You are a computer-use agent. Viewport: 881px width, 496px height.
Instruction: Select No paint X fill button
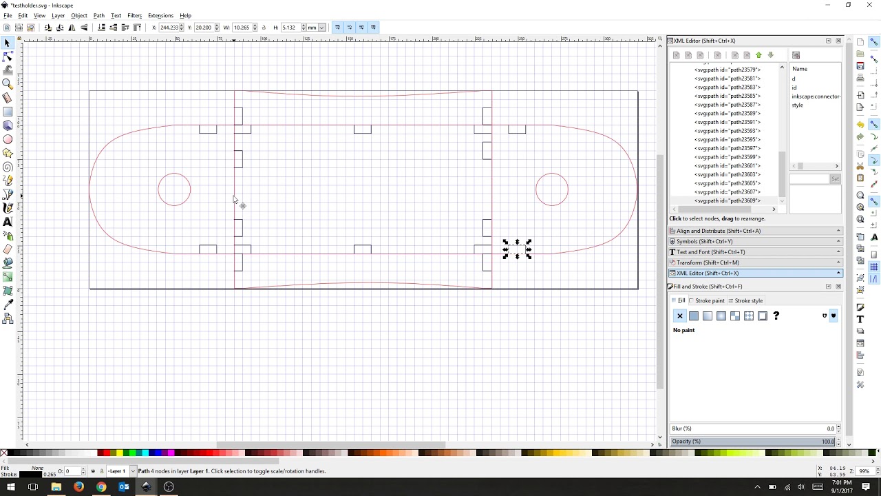coord(680,316)
